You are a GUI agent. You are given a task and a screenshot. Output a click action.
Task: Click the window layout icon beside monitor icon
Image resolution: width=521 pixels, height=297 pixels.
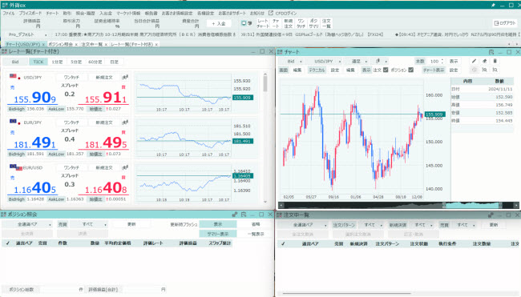pos(249,23)
